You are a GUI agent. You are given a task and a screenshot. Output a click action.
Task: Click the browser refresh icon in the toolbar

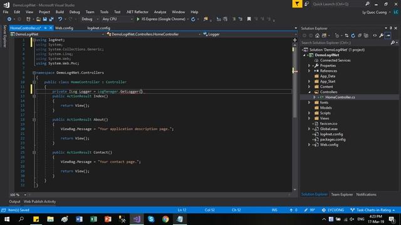(193, 19)
